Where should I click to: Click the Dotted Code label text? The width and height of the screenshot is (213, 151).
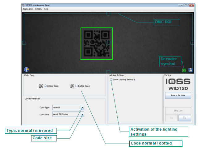tap(84, 86)
